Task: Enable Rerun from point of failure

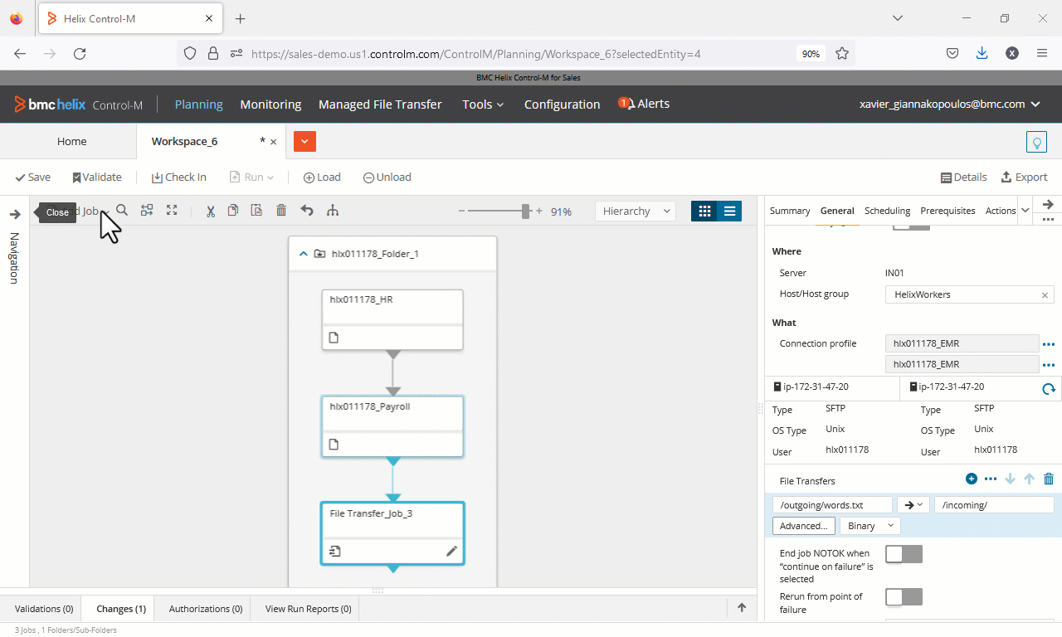Action: click(x=904, y=597)
